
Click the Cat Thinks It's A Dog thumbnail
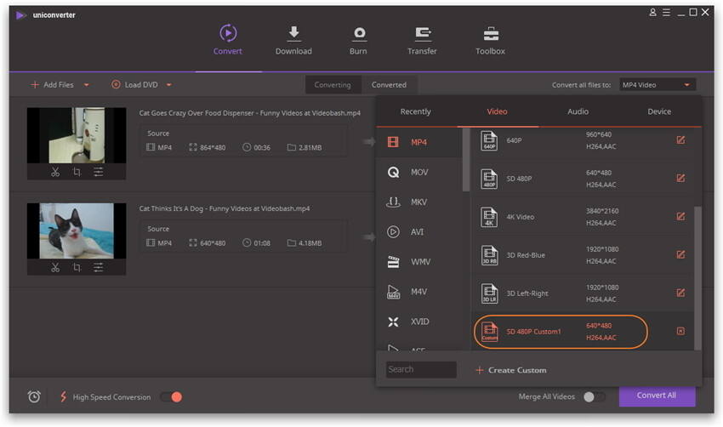pos(77,231)
